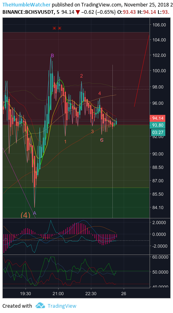Screen dimensions: 173x313
Task: Click the 03:27 countdown timer label
Action: pyautogui.click(x=158, y=132)
